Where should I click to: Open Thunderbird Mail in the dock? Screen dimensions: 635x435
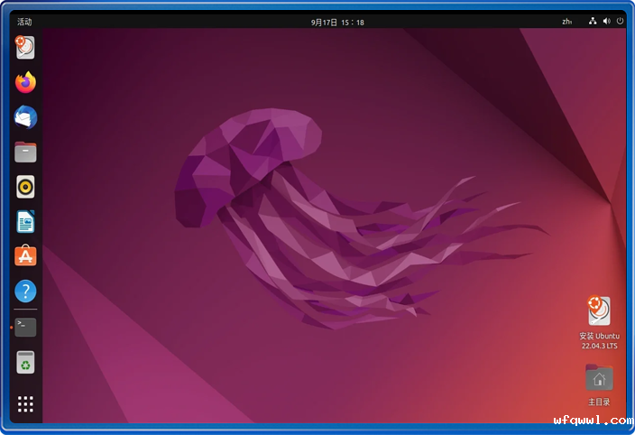coord(25,117)
